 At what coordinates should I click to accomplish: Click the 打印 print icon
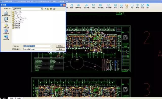coord(115,6)
